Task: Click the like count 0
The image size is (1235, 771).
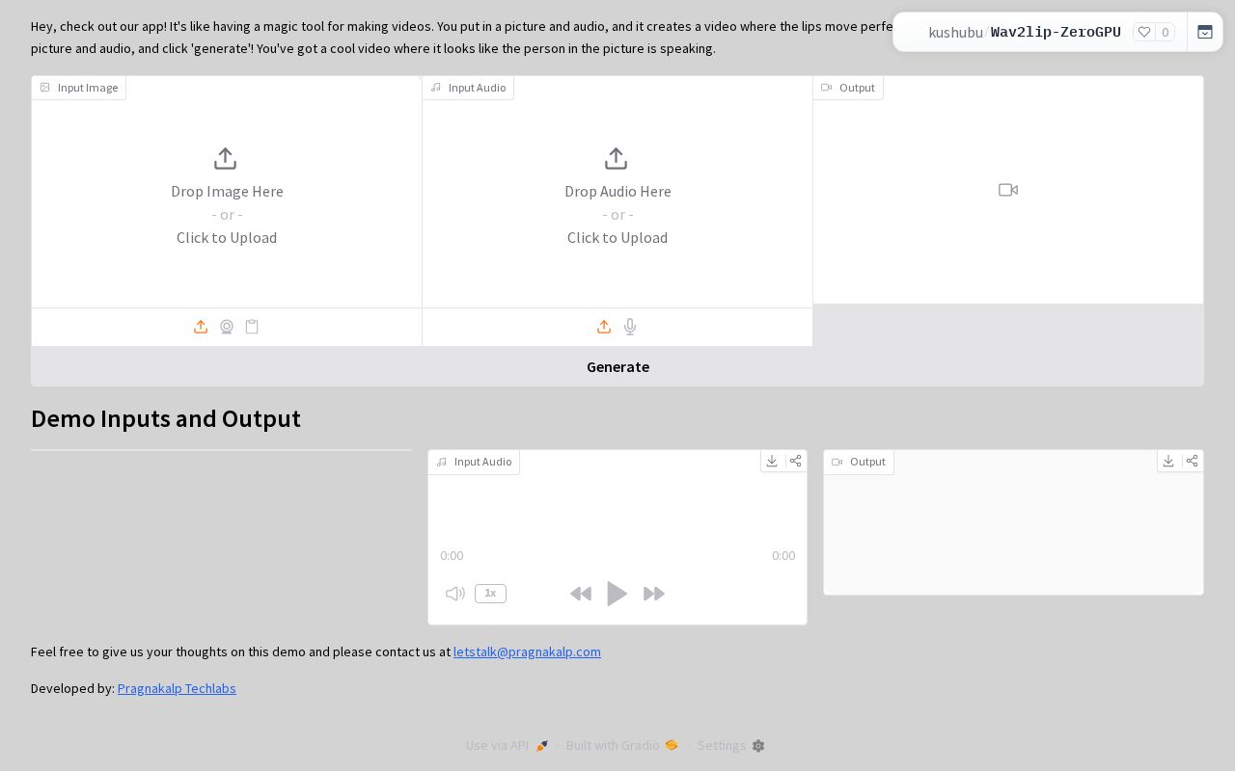Action: 1165,32
